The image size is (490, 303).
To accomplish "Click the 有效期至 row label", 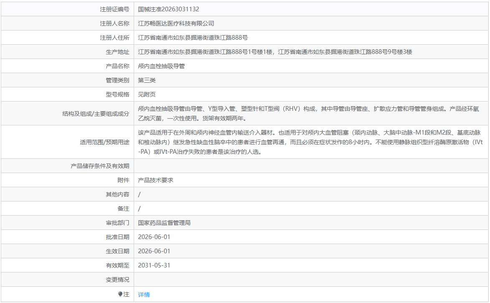I will pos(117,265).
